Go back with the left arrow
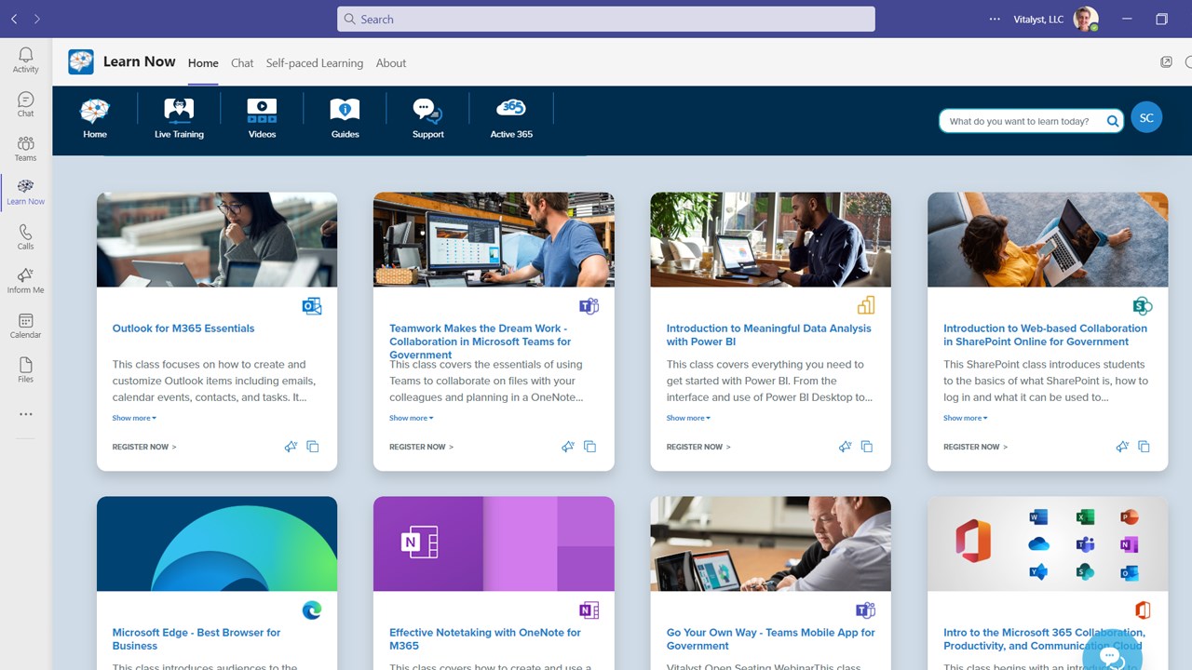The image size is (1192, 670). [x=14, y=19]
